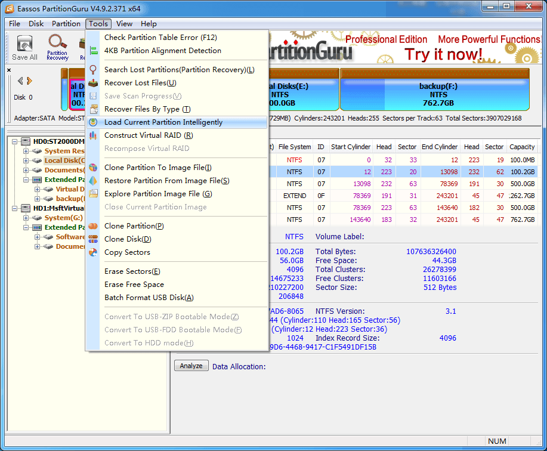Close the open Tools menu
The width and height of the screenshot is (547, 451).
pyautogui.click(x=98, y=24)
